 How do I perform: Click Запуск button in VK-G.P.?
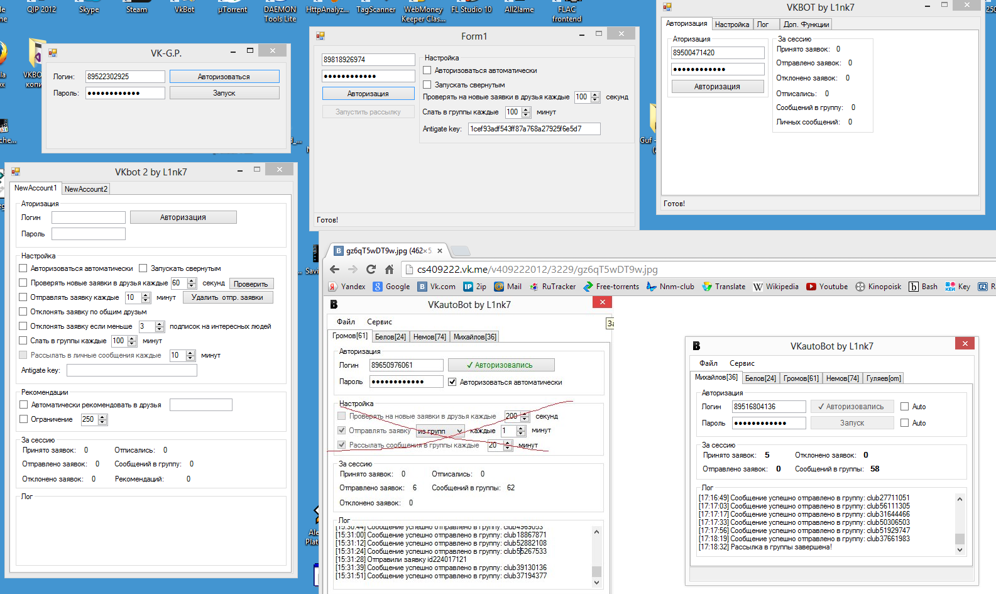coord(224,93)
